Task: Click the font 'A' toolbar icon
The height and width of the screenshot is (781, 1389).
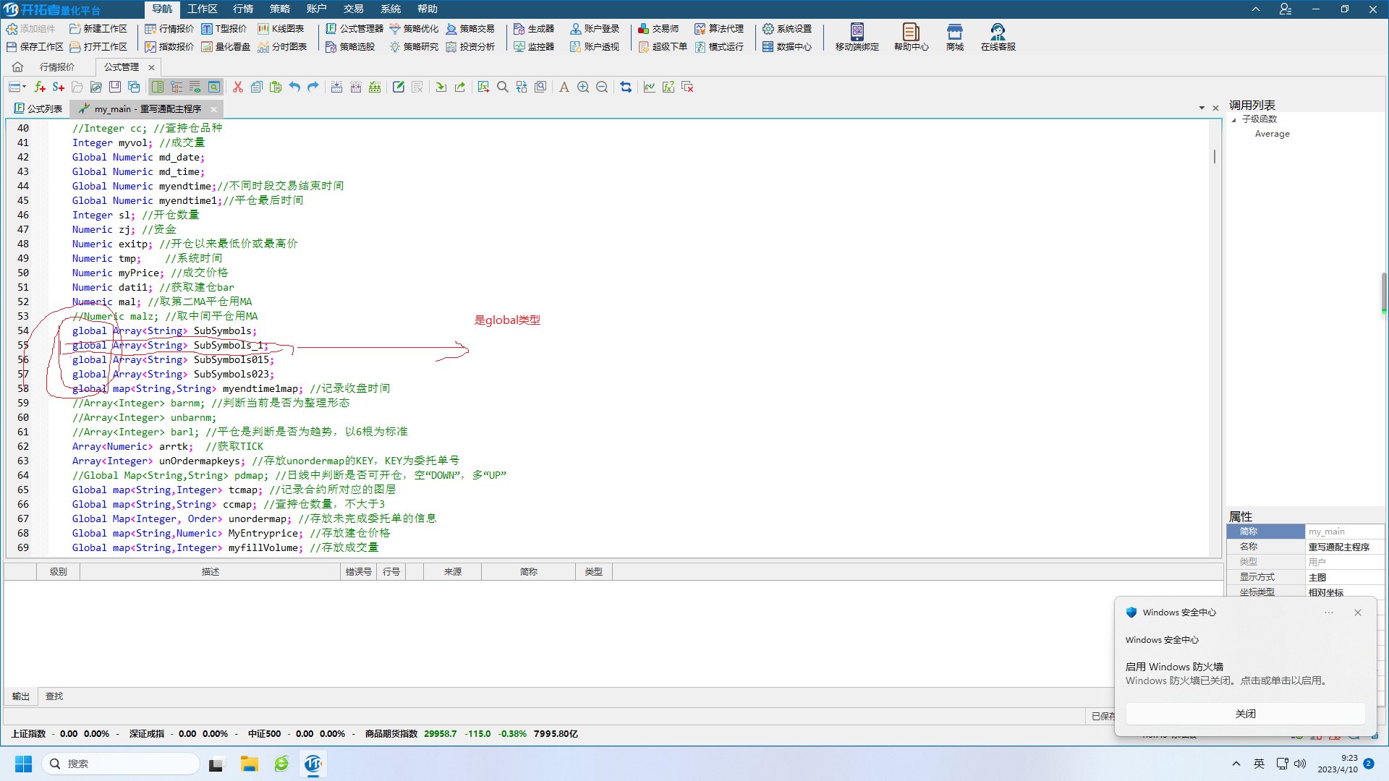Action: [x=564, y=87]
